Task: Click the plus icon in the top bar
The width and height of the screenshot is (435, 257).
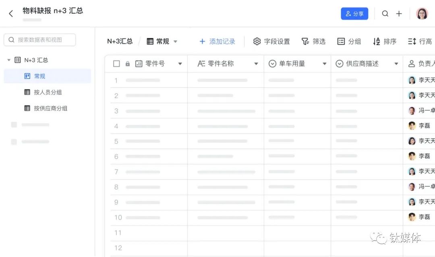Action: coord(399,14)
